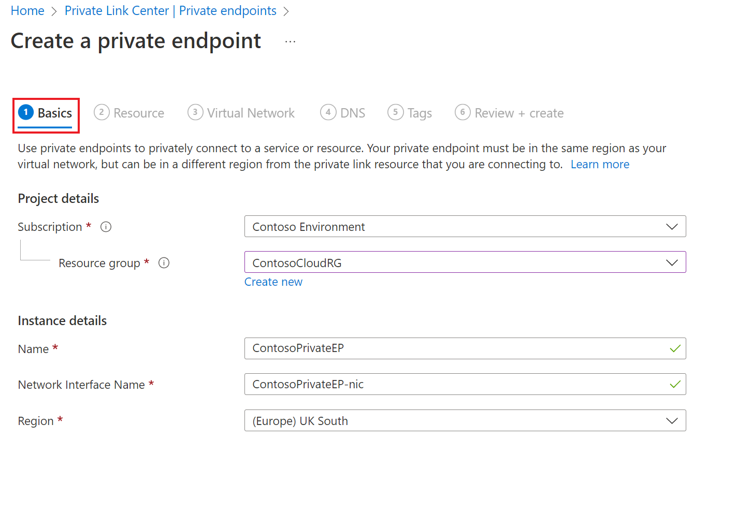
Task: Click the Learn more link
Action: tap(600, 164)
